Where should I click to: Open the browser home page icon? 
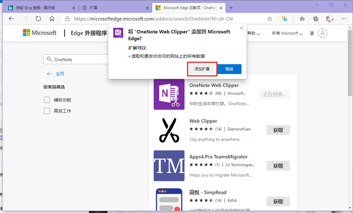[52, 19]
